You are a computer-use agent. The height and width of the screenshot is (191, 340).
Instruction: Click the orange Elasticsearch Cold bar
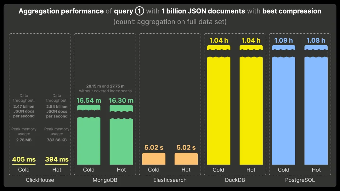(x=154, y=159)
